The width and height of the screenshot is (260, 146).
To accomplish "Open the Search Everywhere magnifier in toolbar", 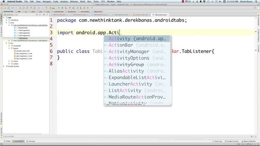I will (x=255, y=8).
